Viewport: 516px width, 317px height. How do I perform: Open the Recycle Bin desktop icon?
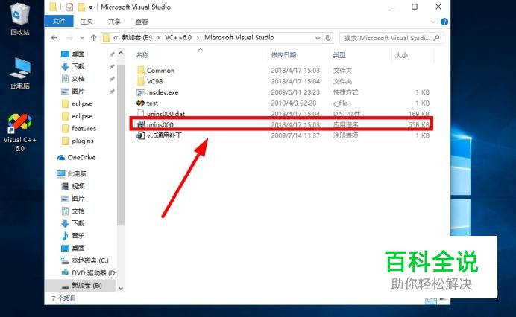[20, 19]
